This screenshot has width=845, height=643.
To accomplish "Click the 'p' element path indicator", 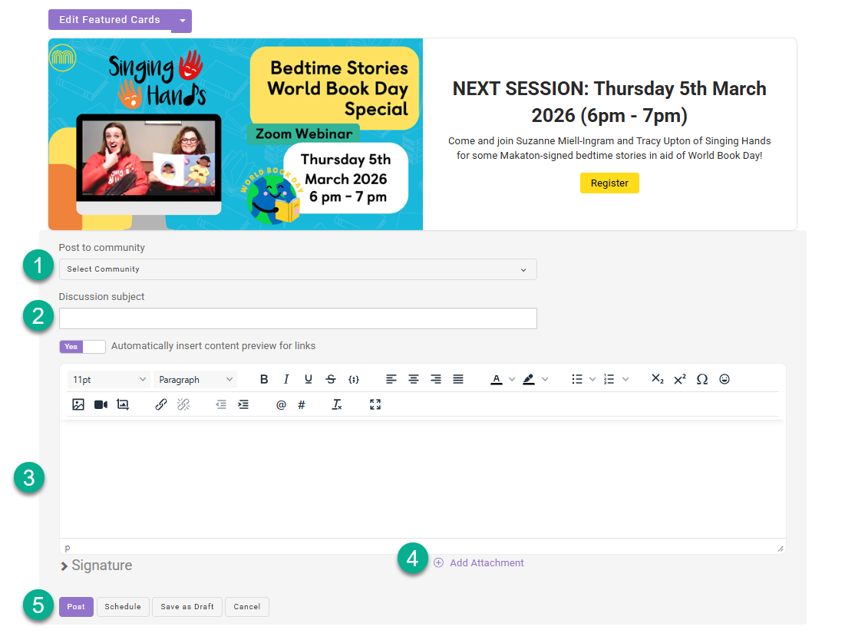I will point(68,548).
